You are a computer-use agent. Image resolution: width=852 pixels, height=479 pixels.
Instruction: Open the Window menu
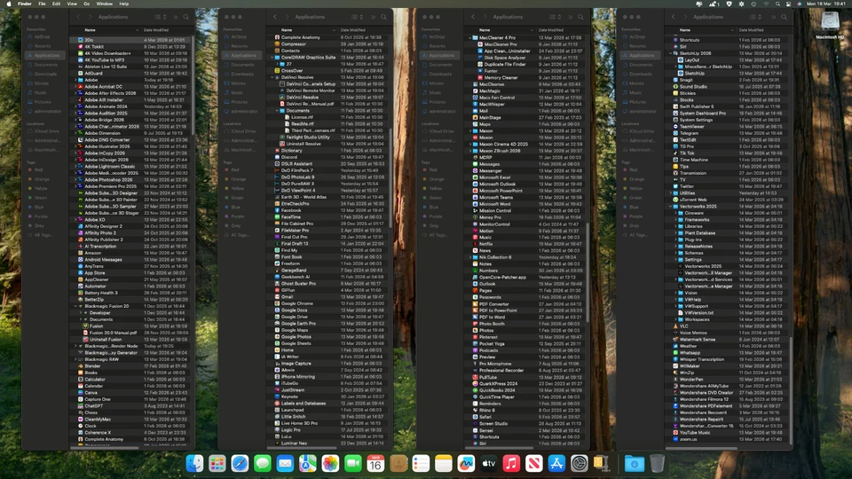(x=105, y=4)
